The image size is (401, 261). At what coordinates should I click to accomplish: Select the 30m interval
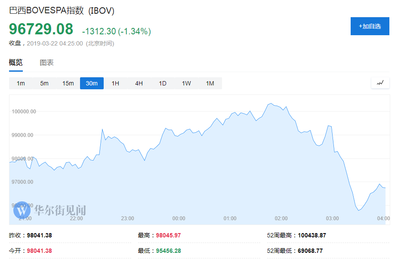[92, 83]
